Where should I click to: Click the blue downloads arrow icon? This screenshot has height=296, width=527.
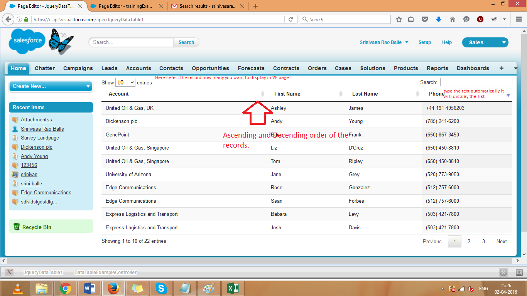click(x=439, y=19)
